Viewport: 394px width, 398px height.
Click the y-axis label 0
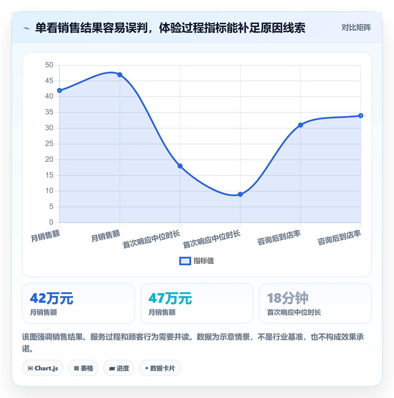(51, 222)
